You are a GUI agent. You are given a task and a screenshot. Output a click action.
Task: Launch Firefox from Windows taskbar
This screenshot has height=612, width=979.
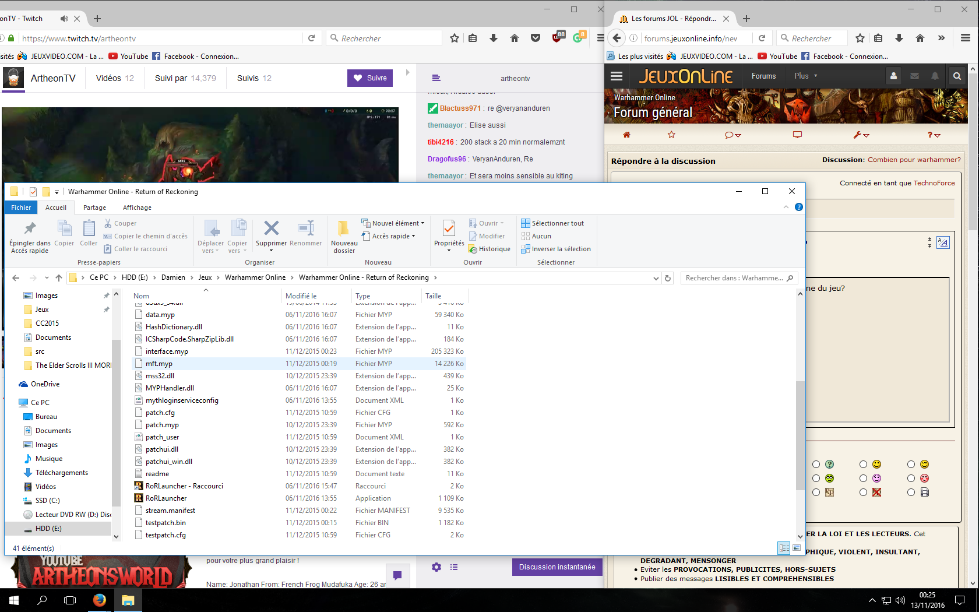tap(99, 600)
